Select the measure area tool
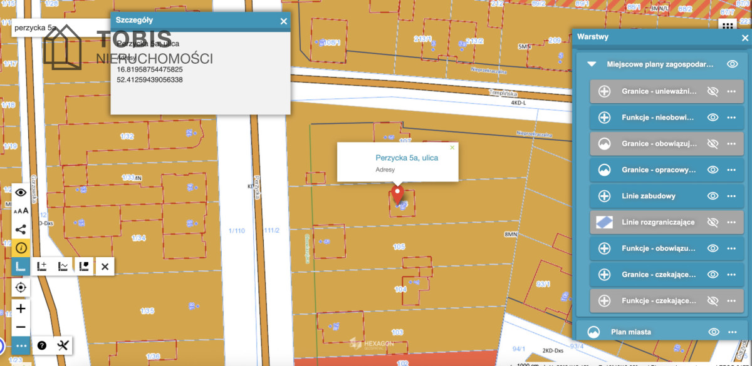Image resolution: width=752 pixels, height=366 pixels. pyautogui.click(x=84, y=267)
